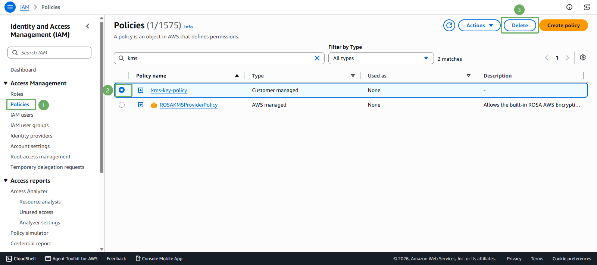The image size is (597, 265).
Task: Collapse the Access Management section
Action: click(x=6, y=83)
